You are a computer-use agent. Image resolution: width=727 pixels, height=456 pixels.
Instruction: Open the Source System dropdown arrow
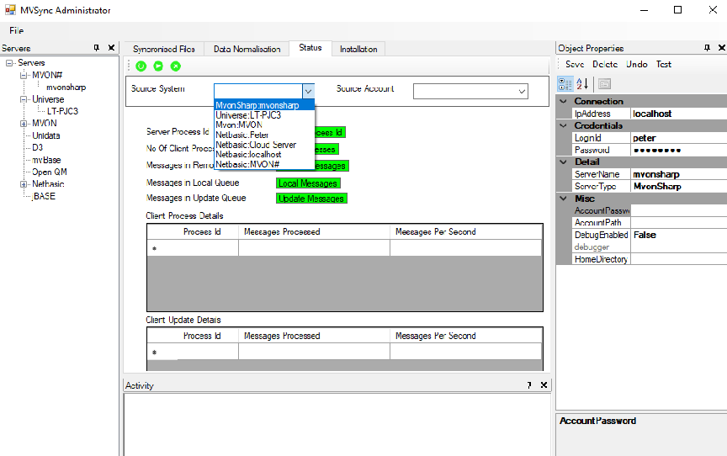[308, 92]
